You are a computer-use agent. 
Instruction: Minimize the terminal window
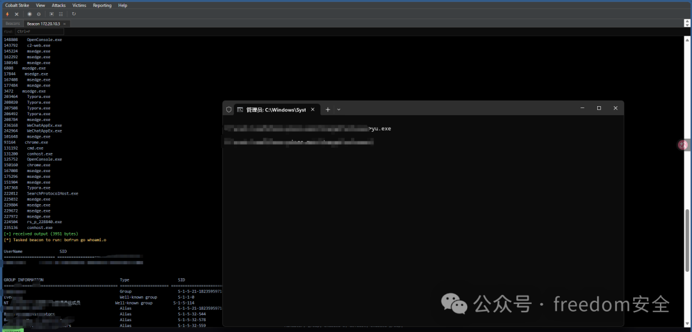[582, 108]
